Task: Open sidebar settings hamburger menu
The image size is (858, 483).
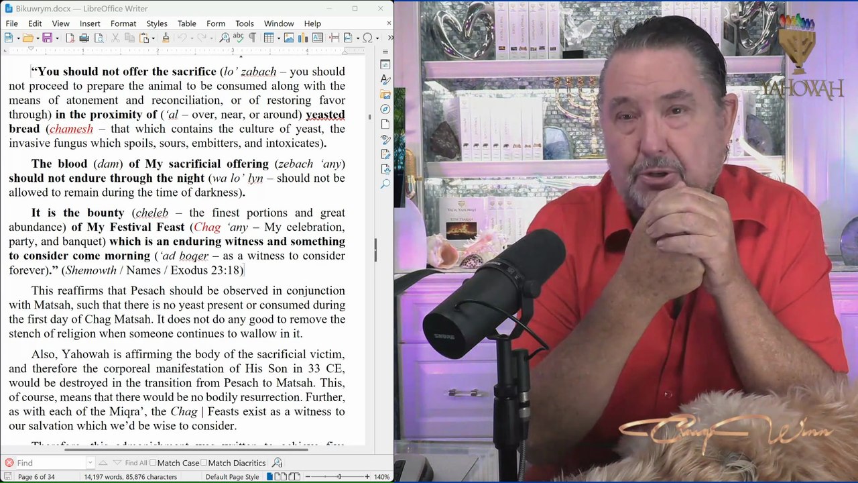Action: click(x=385, y=51)
